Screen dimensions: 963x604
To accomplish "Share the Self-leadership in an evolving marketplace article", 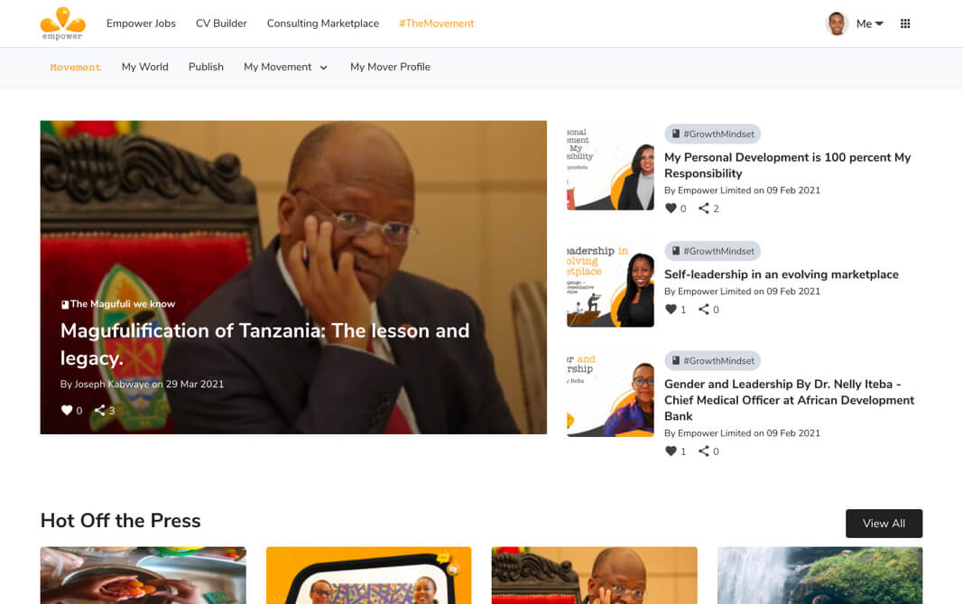I will tap(704, 309).
